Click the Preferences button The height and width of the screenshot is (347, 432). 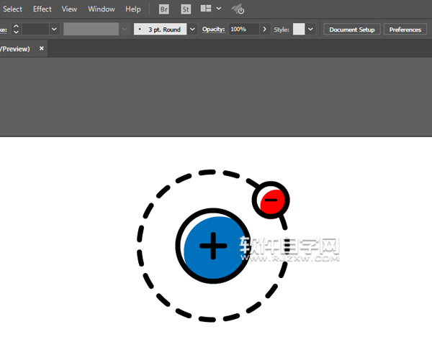[405, 29]
